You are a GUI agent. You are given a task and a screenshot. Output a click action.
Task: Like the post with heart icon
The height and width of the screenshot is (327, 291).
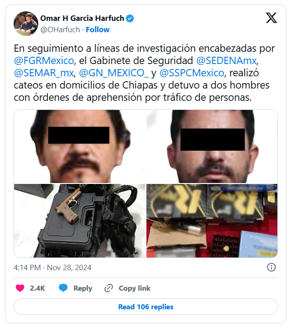tap(20, 288)
